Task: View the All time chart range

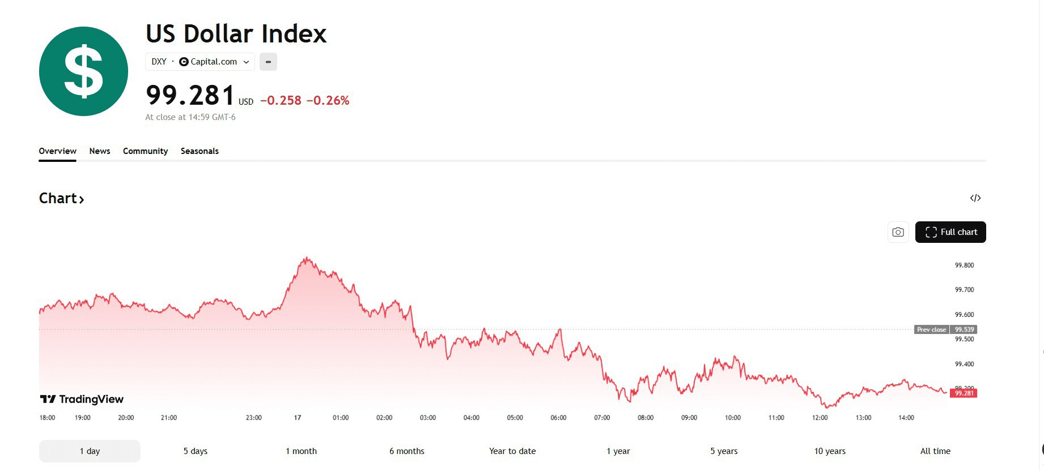Action: pos(935,451)
